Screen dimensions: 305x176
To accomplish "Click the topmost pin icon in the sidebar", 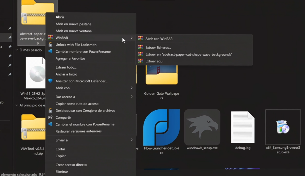I will tap(10, 28).
